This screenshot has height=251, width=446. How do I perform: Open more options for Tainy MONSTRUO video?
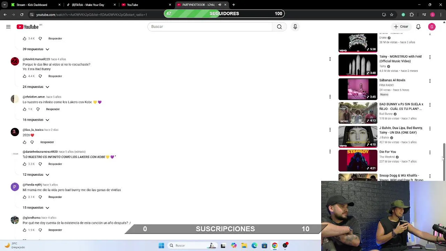coord(430,57)
